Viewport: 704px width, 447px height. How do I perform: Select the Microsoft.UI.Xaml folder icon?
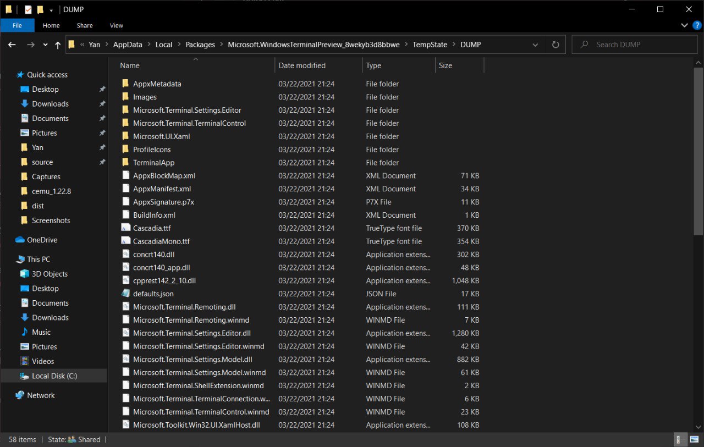coord(125,136)
